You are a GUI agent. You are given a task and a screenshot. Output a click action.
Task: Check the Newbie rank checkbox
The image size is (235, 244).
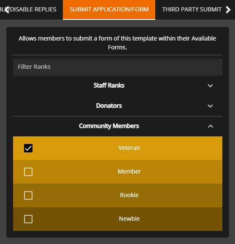(x=28, y=219)
